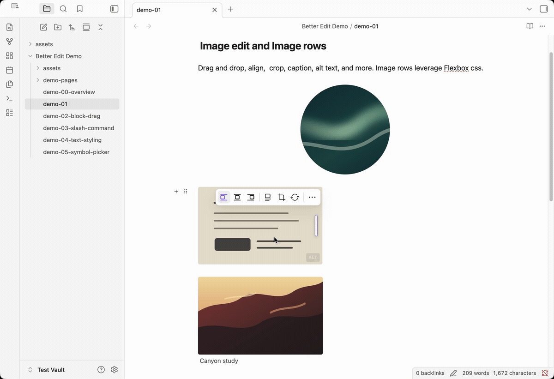
Task: Close the demo-01 tab
Action: [214, 10]
